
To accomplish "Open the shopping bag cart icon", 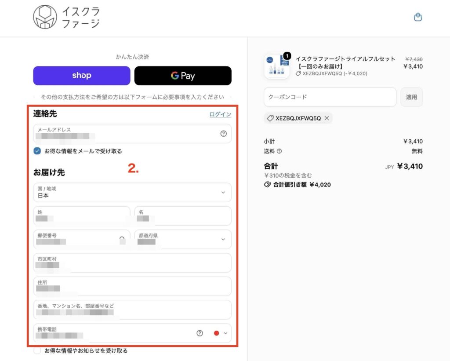I will click(x=418, y=17).
